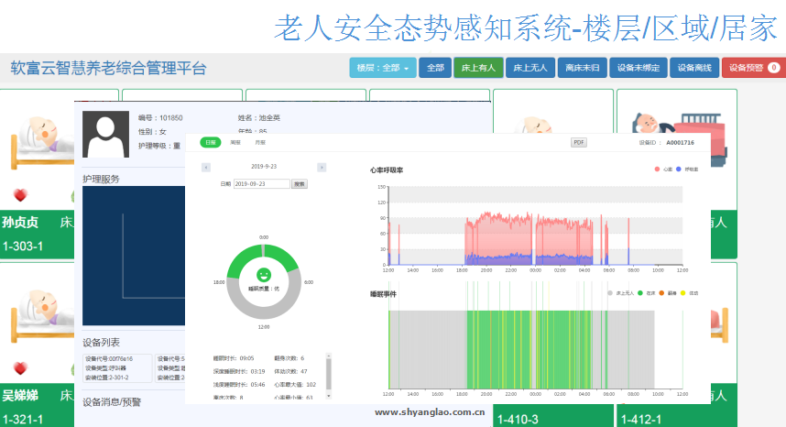Select the 孙贞贞 name label
786x427 pixels.
(20, 222)
